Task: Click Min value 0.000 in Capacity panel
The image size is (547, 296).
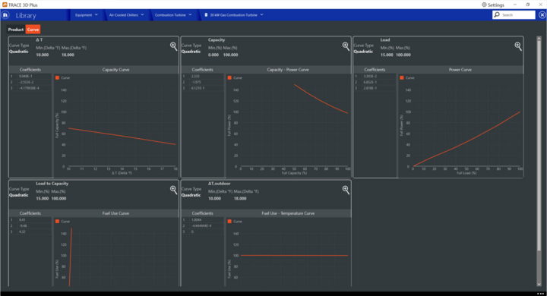Action: (213, 55)
